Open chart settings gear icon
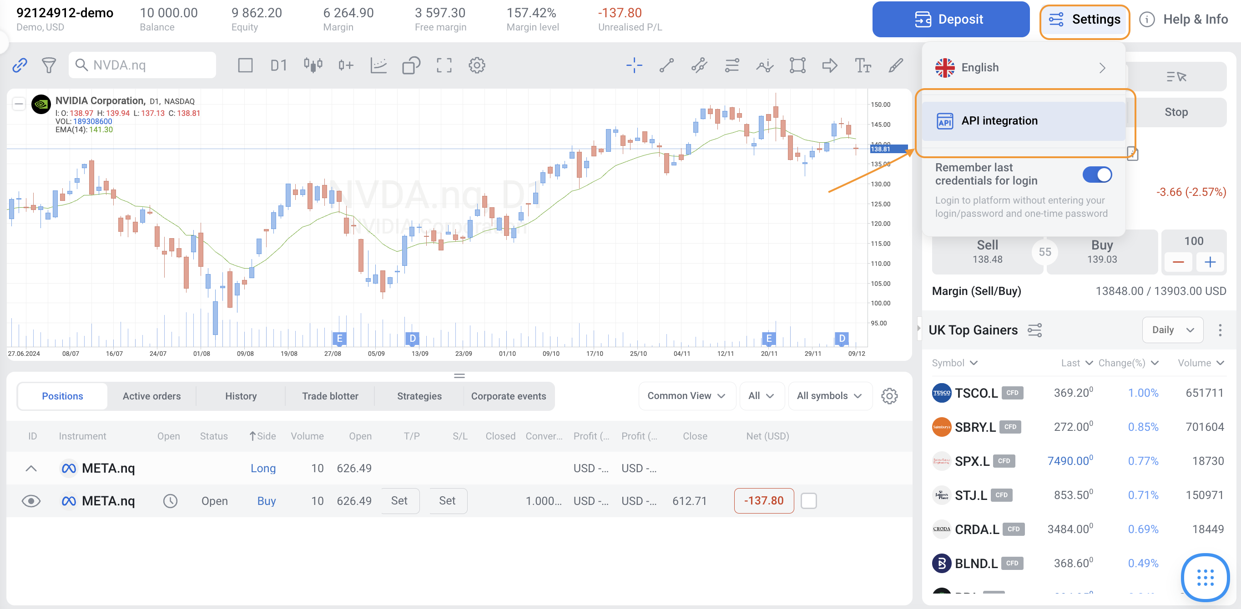The height and width of the screenshot is (609, 1241). [476, 65]
